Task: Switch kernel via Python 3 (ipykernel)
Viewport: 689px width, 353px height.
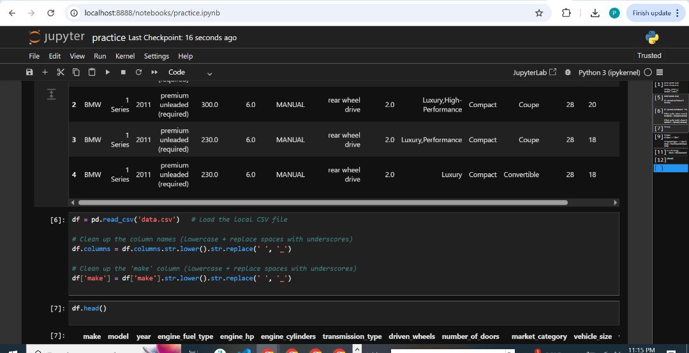Action: (609, 73)
